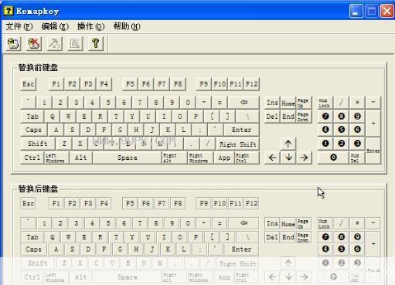The width and height of the screenshot is (395, 285).
Task: Click the first toolbar icon (save and exit)
Action: (13, 43)
